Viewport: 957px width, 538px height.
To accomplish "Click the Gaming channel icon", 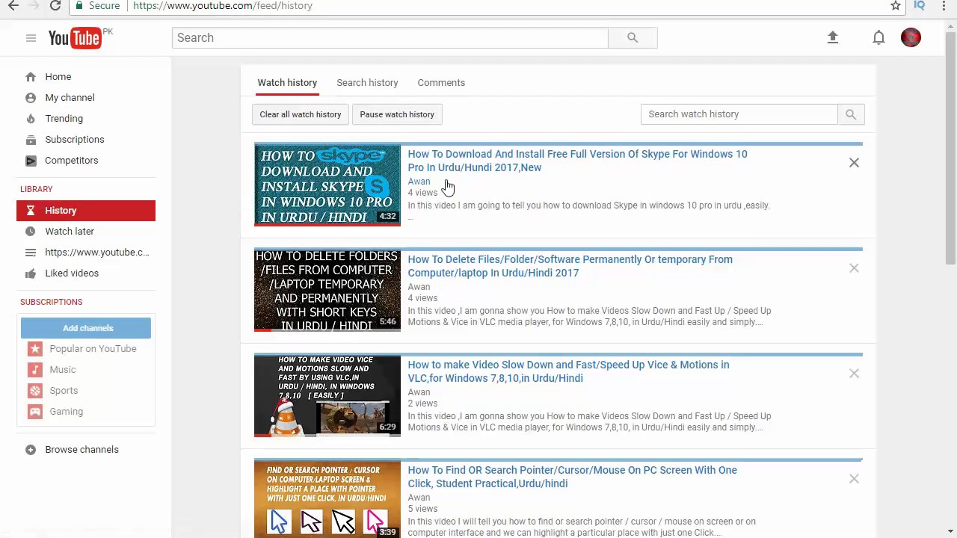I will click(x=35, y=412).
